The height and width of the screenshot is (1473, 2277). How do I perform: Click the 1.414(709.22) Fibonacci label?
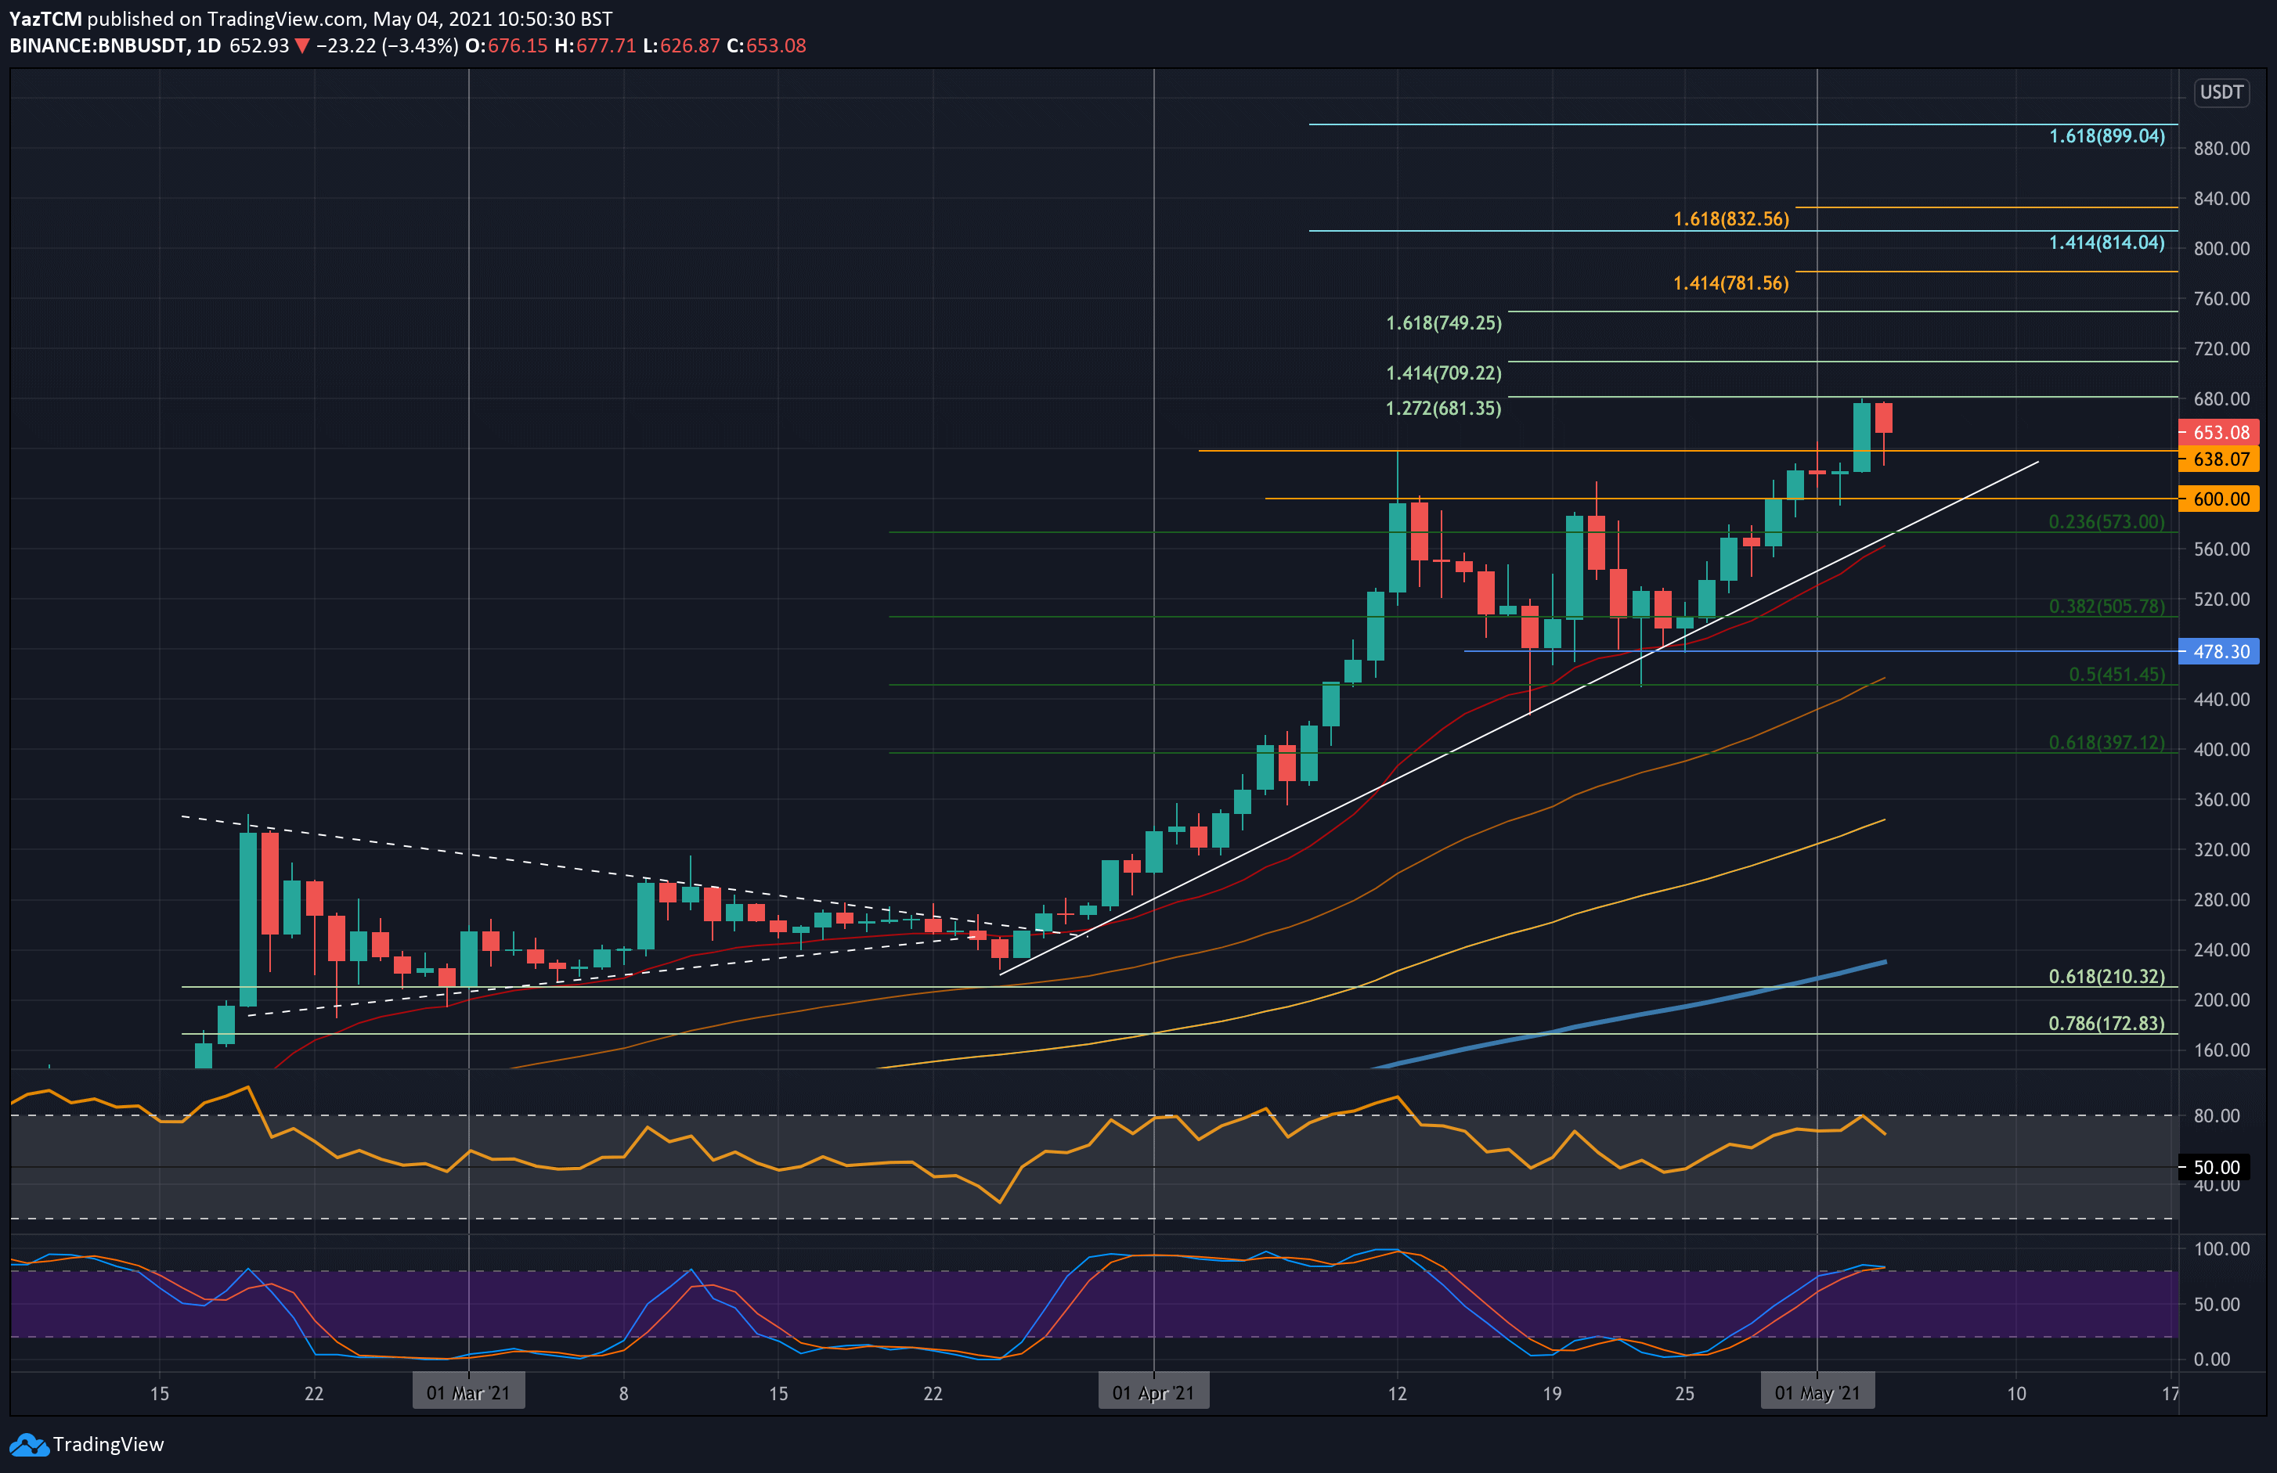[1444, 373]
